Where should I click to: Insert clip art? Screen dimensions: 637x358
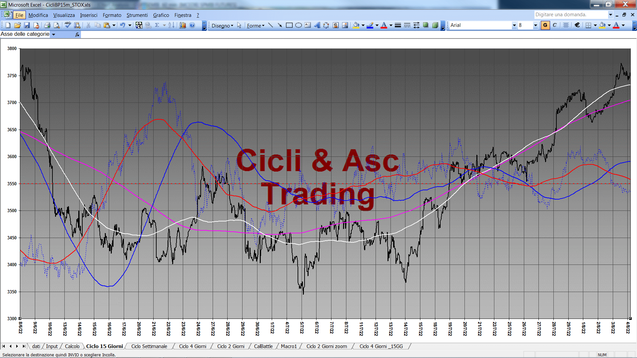(x=335, y=25)
